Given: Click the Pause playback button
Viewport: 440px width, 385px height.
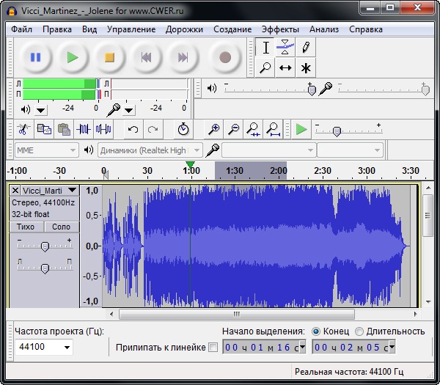Looking at the screenshot, I should [35, 57].
